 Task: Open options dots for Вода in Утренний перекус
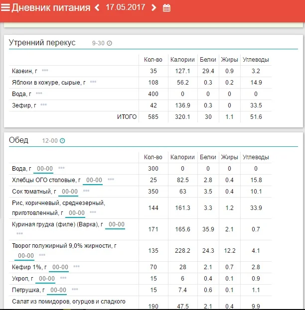(x=39, y=93)
